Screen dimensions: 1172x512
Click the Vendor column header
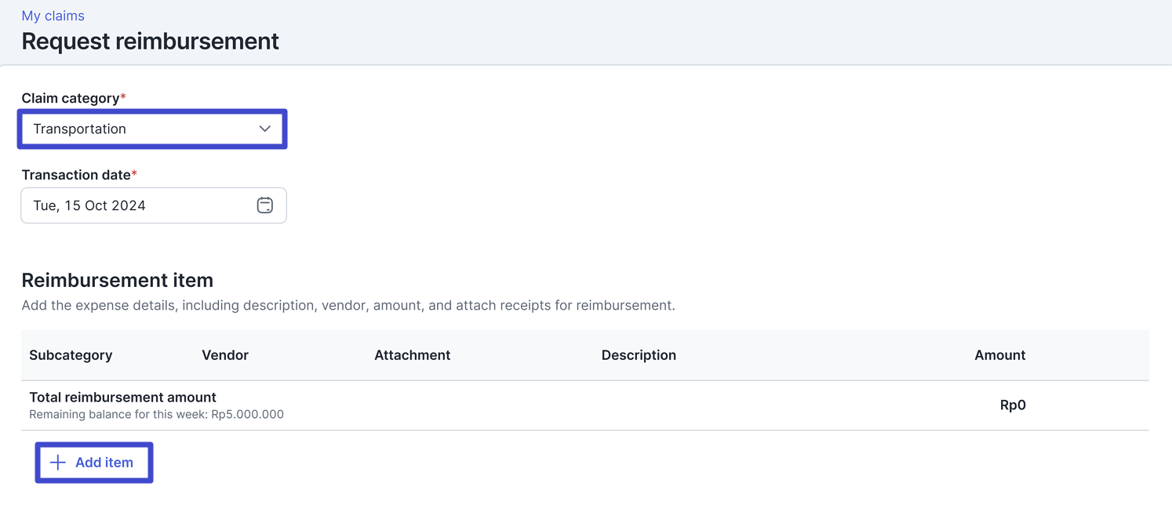[x=225, y=355]
